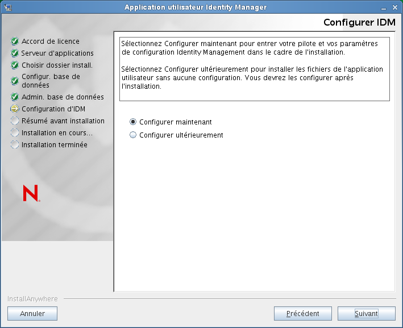This screenshot has width=403, height=328.
Task: Click the Installation en cours... label
Action: click(57, 132)
